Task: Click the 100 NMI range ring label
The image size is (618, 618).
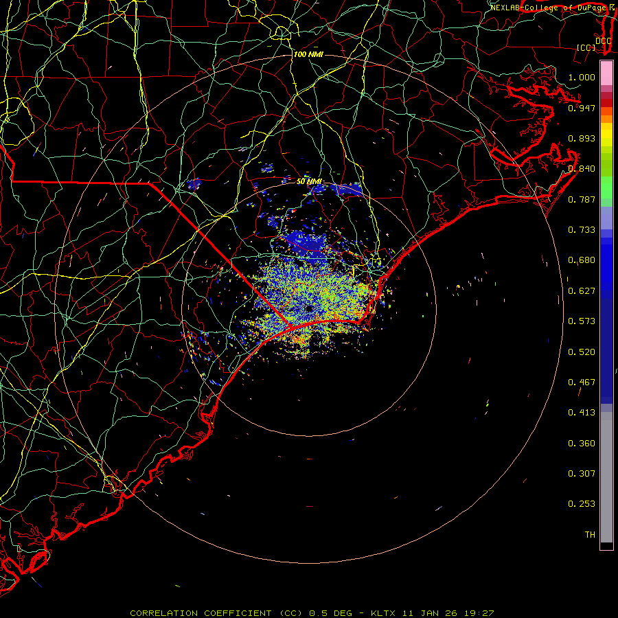Action: [308, 54]
